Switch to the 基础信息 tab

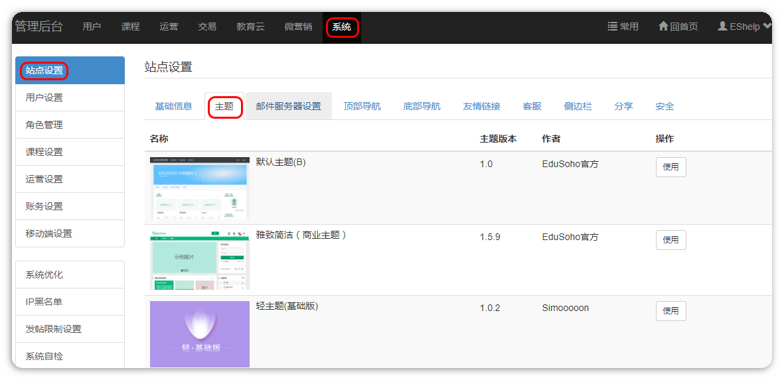(x=173, y=106)
